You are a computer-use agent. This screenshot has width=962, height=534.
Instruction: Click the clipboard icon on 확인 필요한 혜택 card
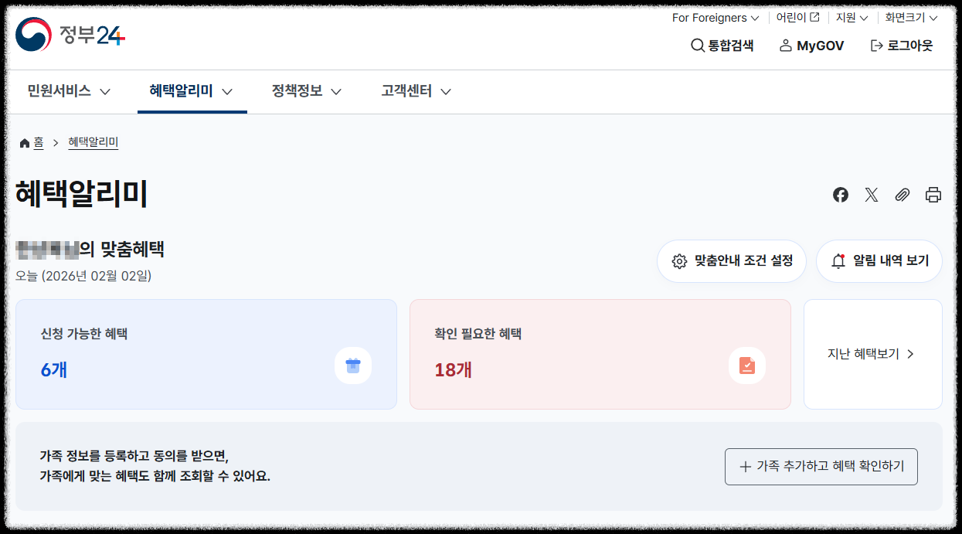(x=746, y=366)
